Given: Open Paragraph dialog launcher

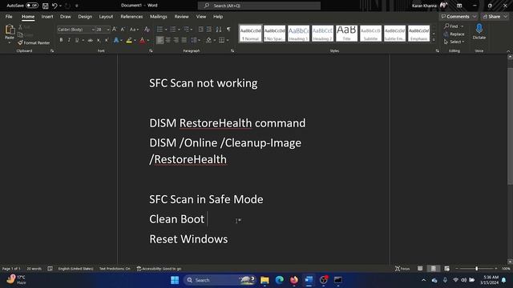Looking at the screenshot, I should click(232, 51).
